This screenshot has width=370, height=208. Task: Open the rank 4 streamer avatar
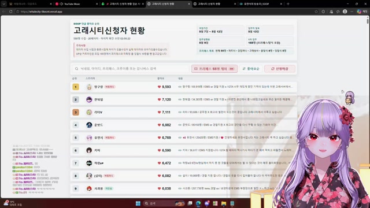tap(89, 125)
